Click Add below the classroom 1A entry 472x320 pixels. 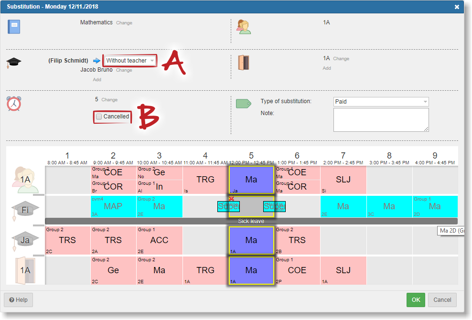coord(327,68)
